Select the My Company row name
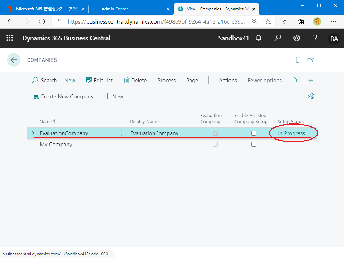 click(56, 145)
